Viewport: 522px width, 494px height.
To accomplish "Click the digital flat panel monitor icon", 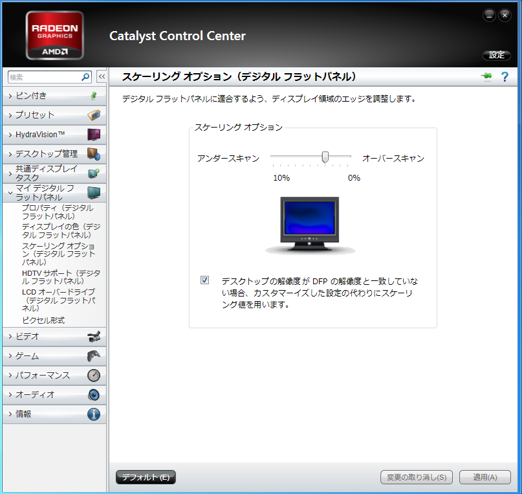I will click(x=94, y=192).
